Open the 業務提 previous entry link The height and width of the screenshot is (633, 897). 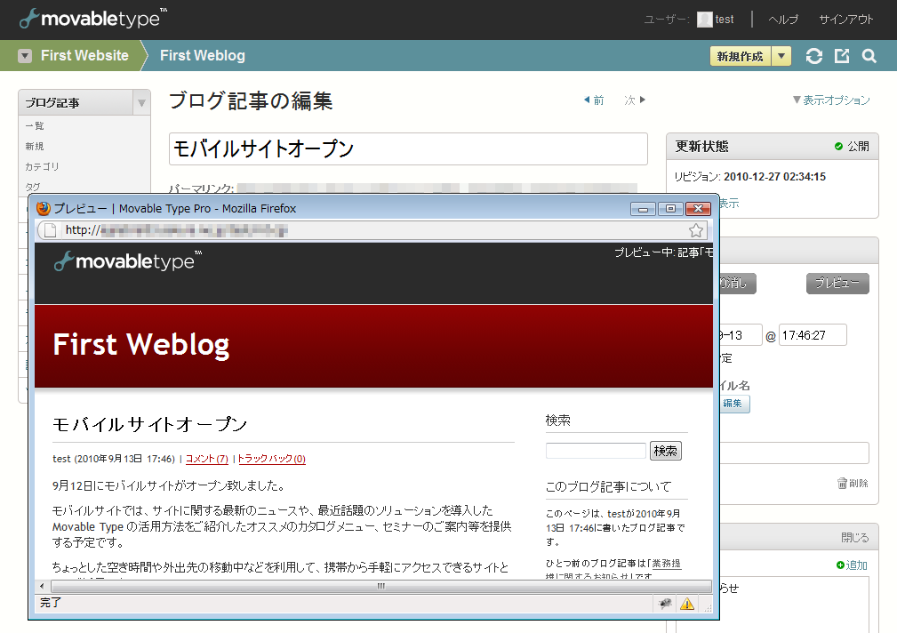point(667,564)
